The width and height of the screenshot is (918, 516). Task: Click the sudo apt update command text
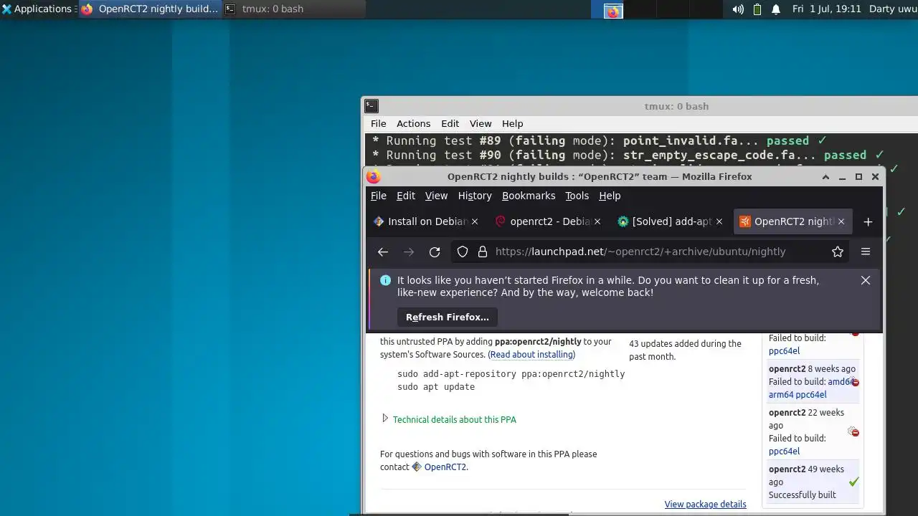pyautogui.click(x=436, y=387)
